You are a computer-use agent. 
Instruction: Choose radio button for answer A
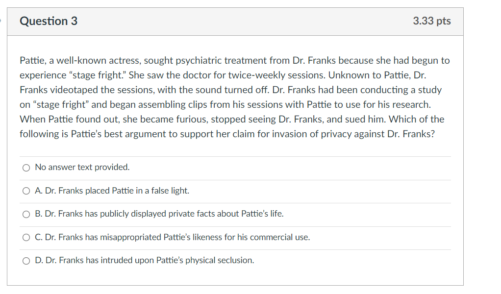(x=26, y=191)
